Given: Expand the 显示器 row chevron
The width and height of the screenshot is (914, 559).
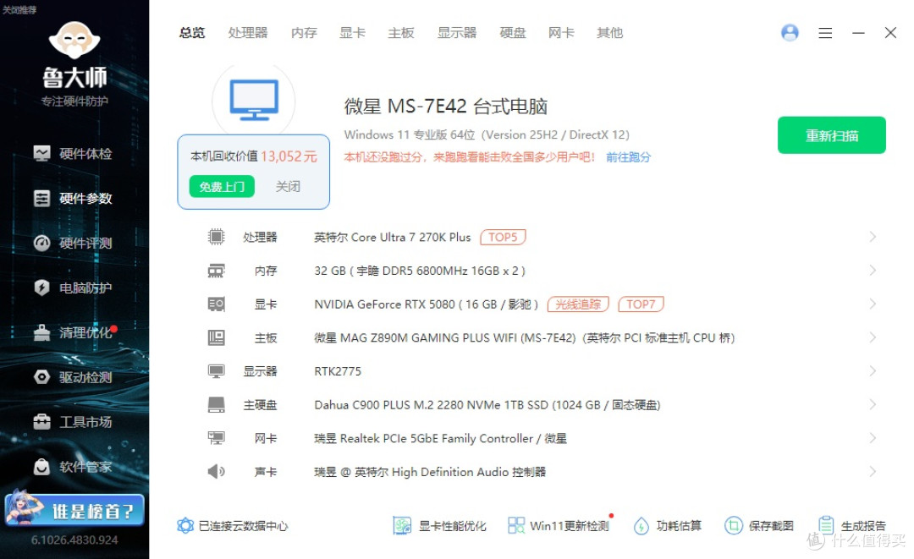Looking at the screenshot, I should (x=873, y=371).
